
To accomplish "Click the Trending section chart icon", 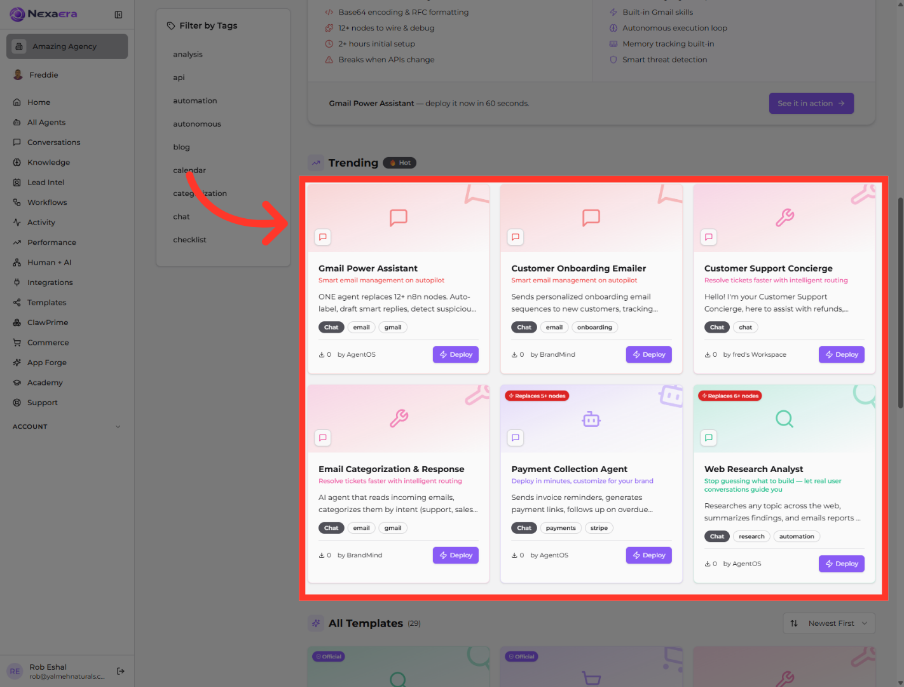I will [316, 163].
